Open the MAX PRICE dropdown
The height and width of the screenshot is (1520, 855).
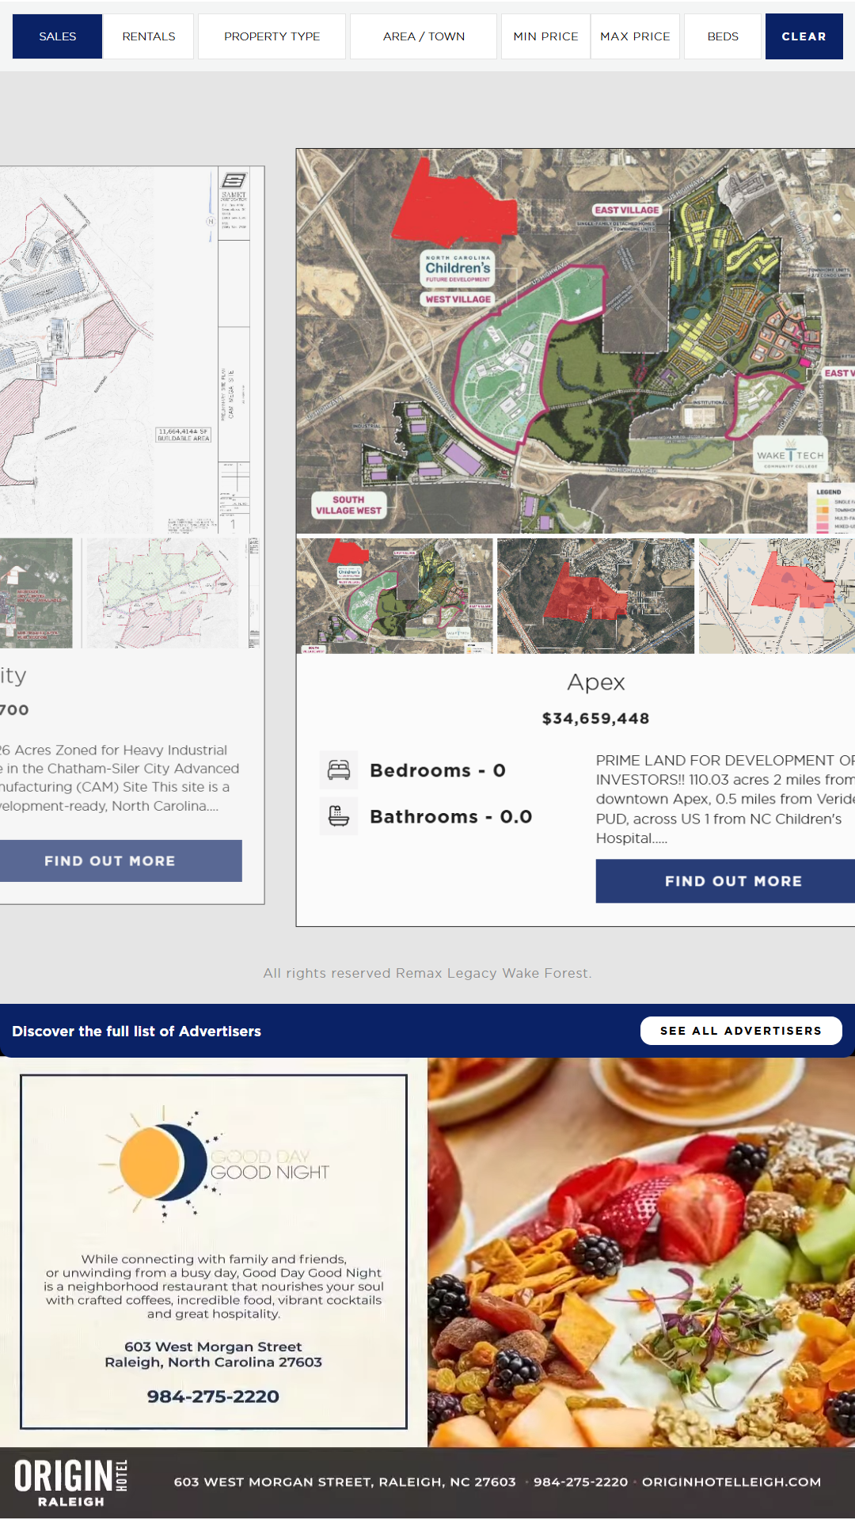click(x=635, y=36)
